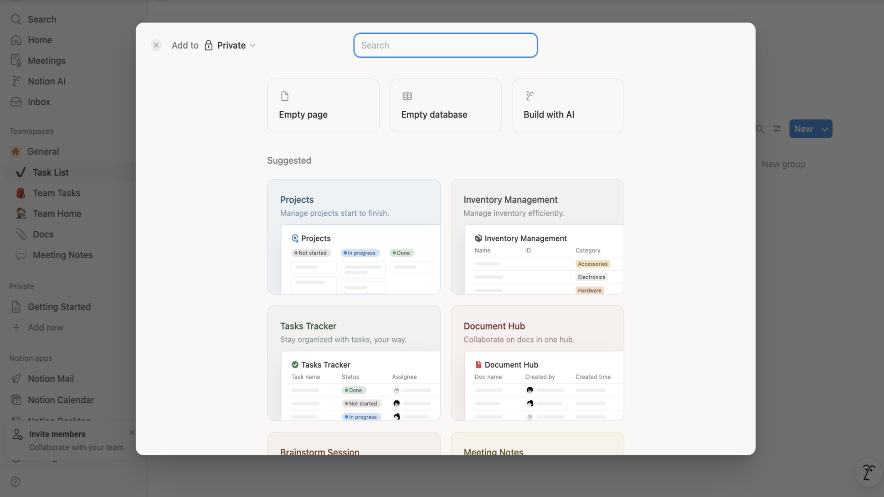
Task: Open the Inbox via its sidebar icon
Action: [x=15, y=101]
